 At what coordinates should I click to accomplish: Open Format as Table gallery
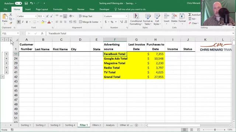[x=148, y=19]
